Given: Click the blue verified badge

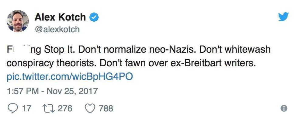Looking at the screenshot, I should pyautogui.click(x=94, y=17).
